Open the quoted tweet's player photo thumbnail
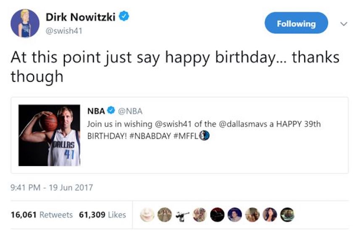The height and width of the screenshot is (231, 353). [49, 135]
